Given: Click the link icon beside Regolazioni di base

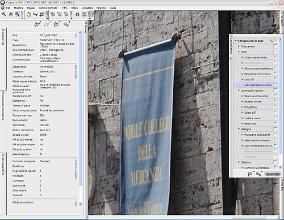Looking at the screenshot, I should pos(271,41).
